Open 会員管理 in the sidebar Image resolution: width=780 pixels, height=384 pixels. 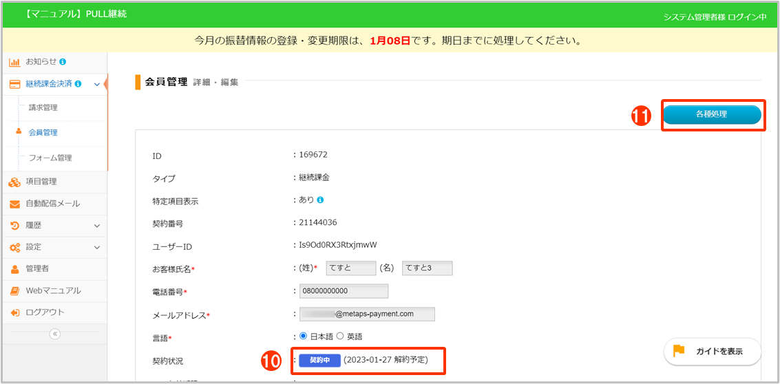(x=43, y=132)
